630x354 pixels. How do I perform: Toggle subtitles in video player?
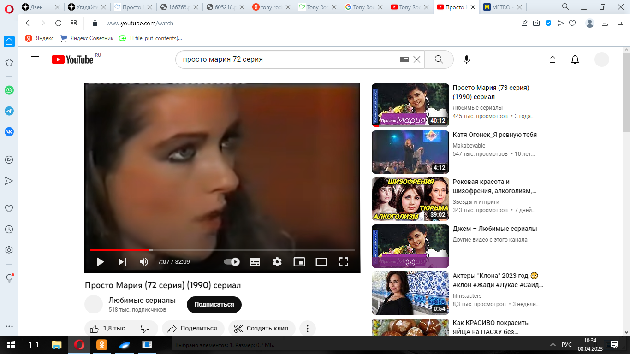[255, 262]
